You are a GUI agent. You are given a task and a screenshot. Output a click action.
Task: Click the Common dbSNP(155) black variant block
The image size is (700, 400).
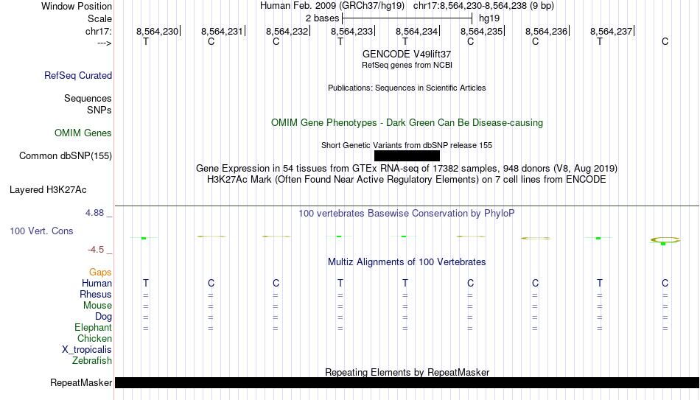(x=407, y=156)
